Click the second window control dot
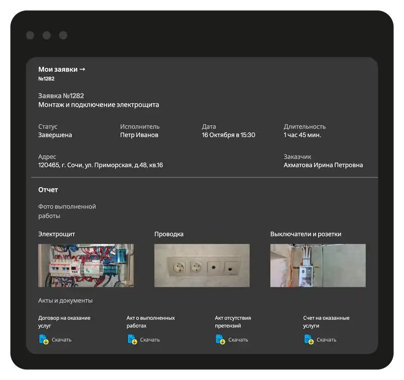The height and width of the screenshot is (380, 404). [x=46, y=35]
